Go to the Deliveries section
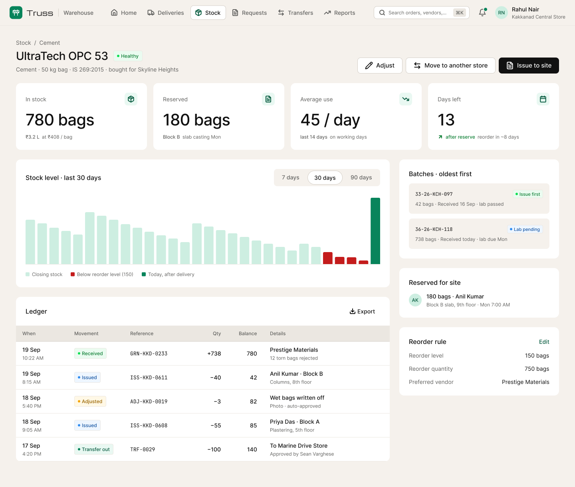The width and height of the screenshot is (575, 487). point(166,13)
